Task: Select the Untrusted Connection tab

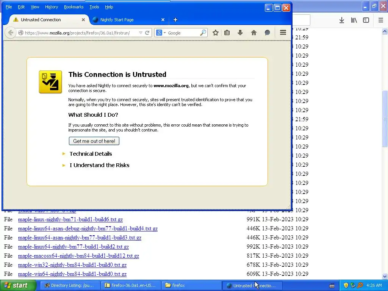Action: [x=48, y=20]
